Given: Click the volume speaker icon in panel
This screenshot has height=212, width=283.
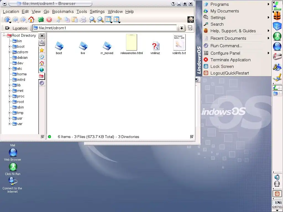Looking at the screenshot, I should click(277, 177).
